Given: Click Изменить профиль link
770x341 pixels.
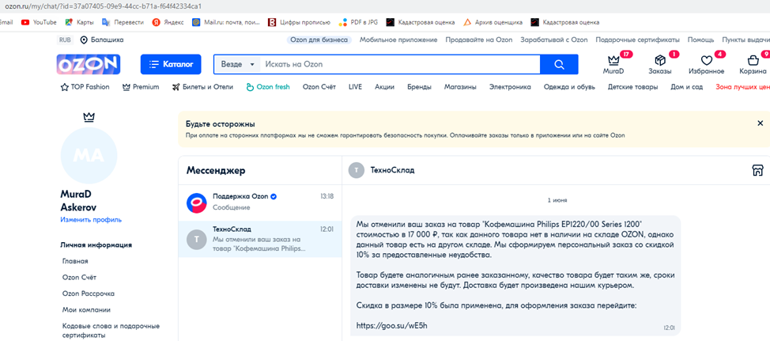Looking at the screenshot, I should (x=91, y=220).
